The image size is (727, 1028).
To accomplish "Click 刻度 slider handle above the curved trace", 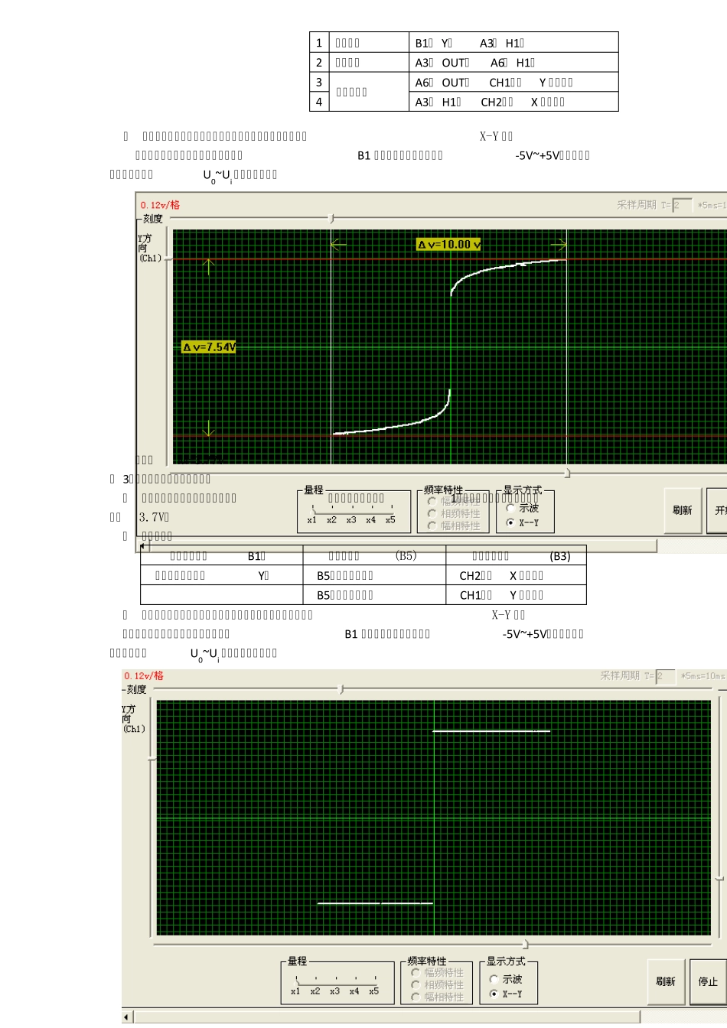I will pyautogui.click(x=331, y=219).
